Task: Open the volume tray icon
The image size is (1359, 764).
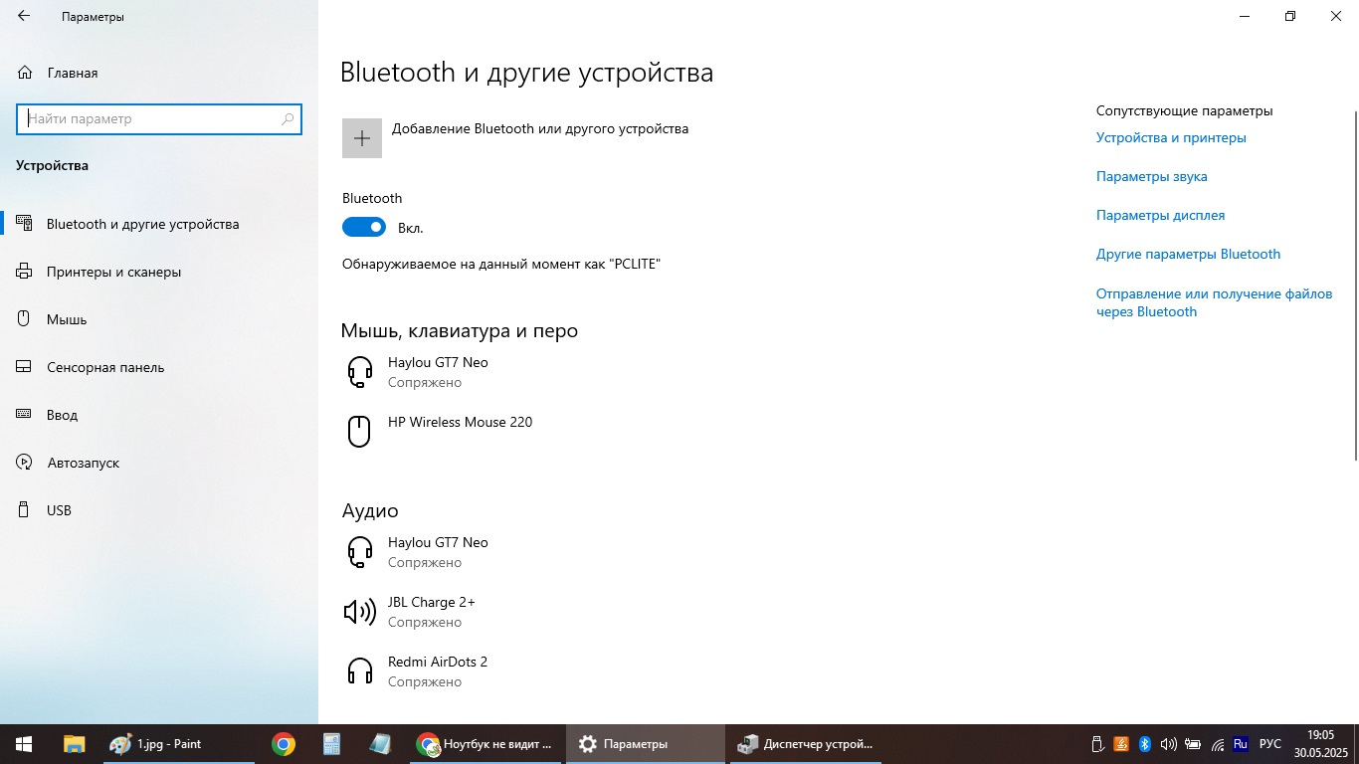Action: pos(1169,744)
